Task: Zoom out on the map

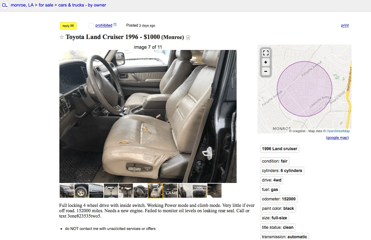Action: pos(266,71)
